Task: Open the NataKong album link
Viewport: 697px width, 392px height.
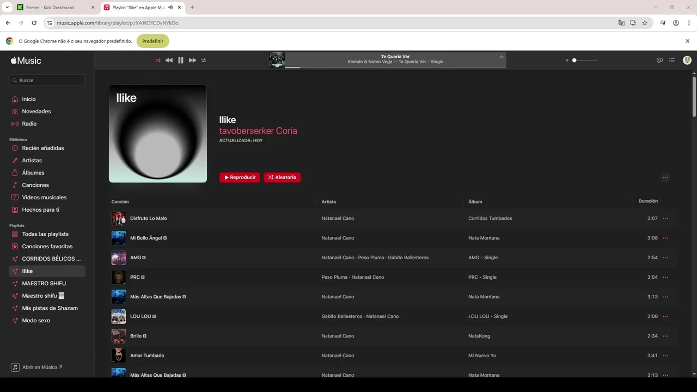Action: coord(479,336)
